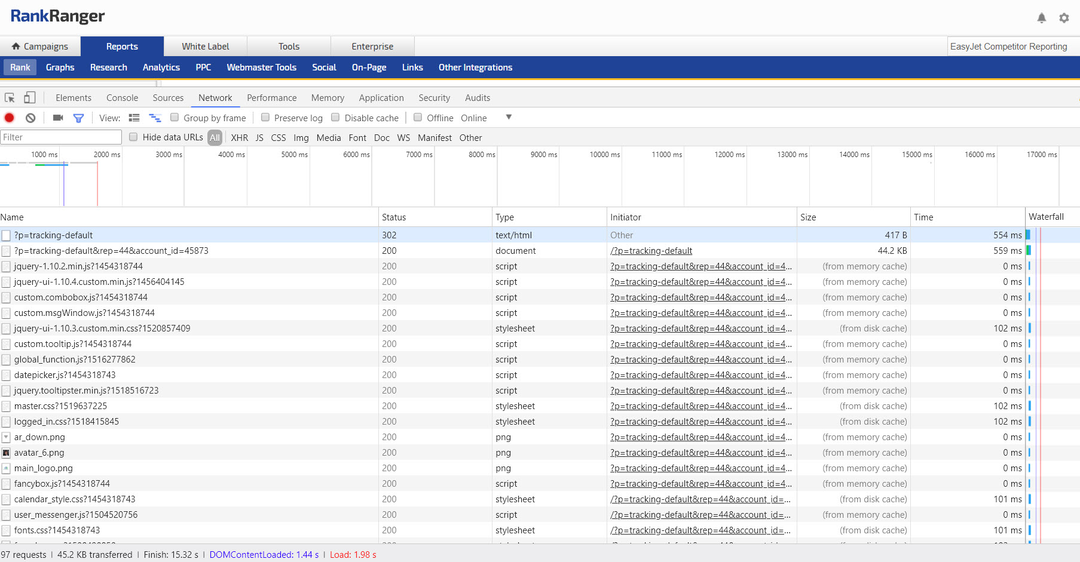Check the Disable cache option
Image resolution: width=1080 pixels, height=562 pixels.
(336, 118)
